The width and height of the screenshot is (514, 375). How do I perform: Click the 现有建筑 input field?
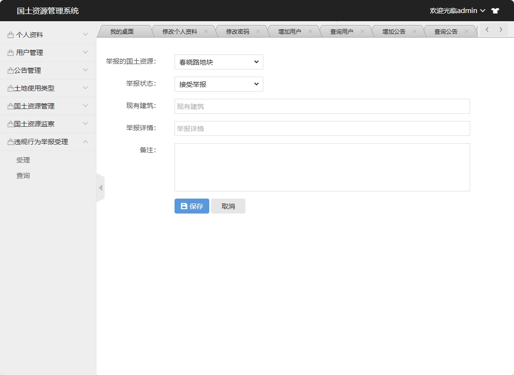[322, 107]
